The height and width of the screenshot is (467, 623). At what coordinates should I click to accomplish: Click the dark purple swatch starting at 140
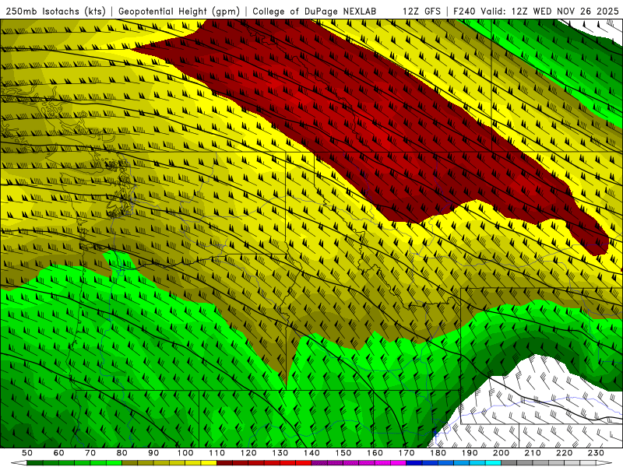(319, 463)
